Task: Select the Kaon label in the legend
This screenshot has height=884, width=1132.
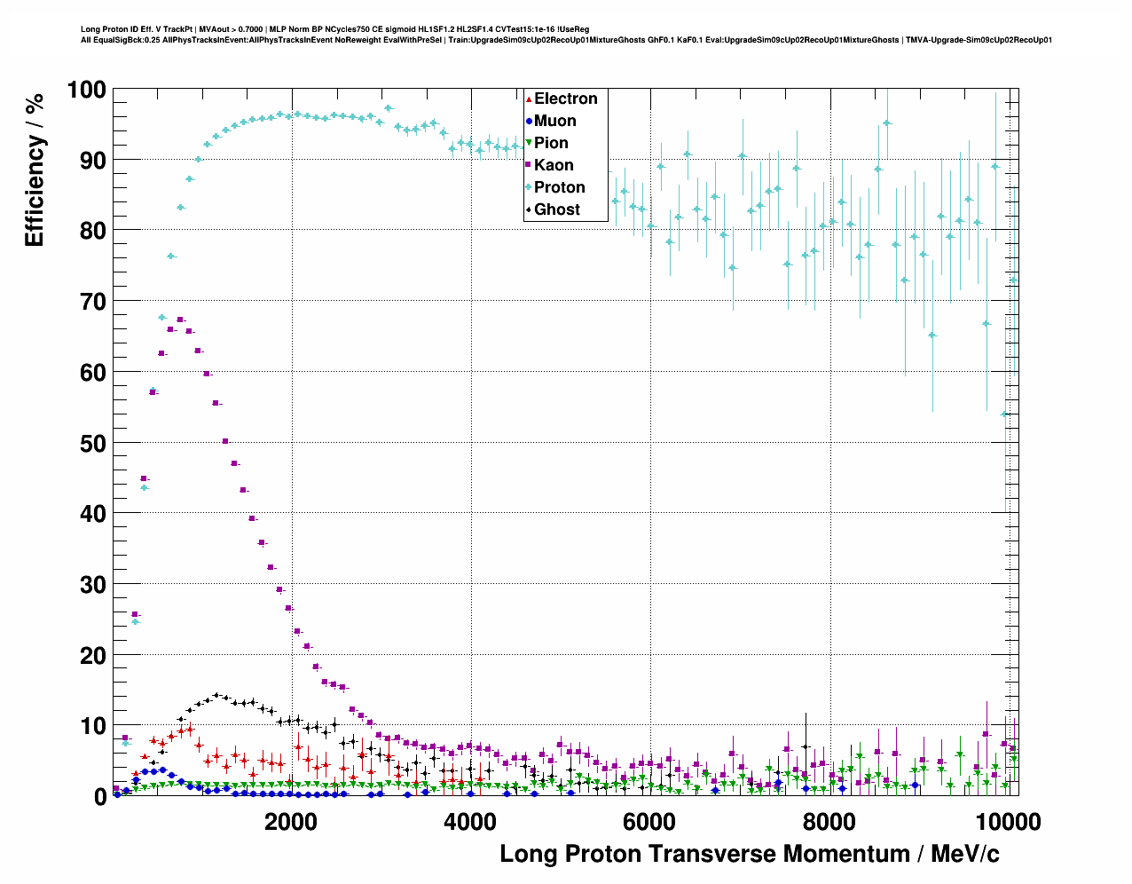Action: pyautogui.click(x=554, y=165)
